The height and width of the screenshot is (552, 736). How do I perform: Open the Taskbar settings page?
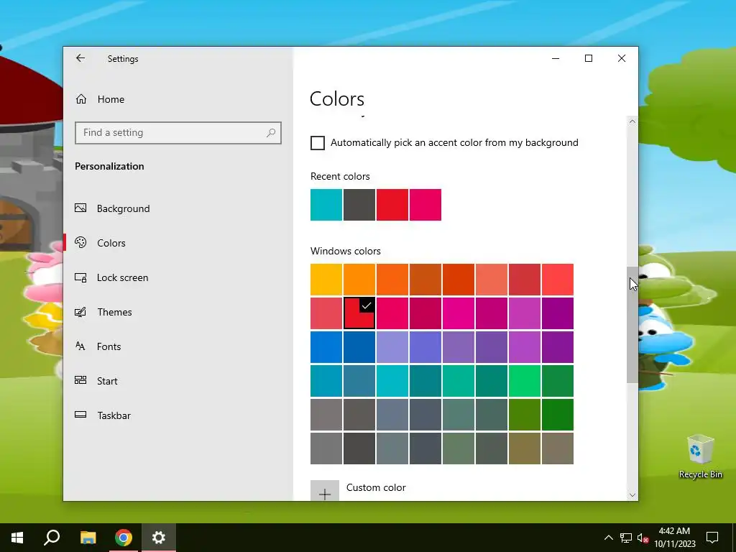point(114,415)
